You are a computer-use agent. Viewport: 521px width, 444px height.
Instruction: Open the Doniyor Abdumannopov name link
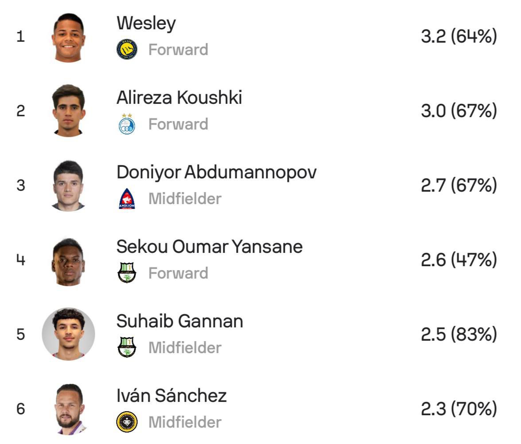point(217,172)
